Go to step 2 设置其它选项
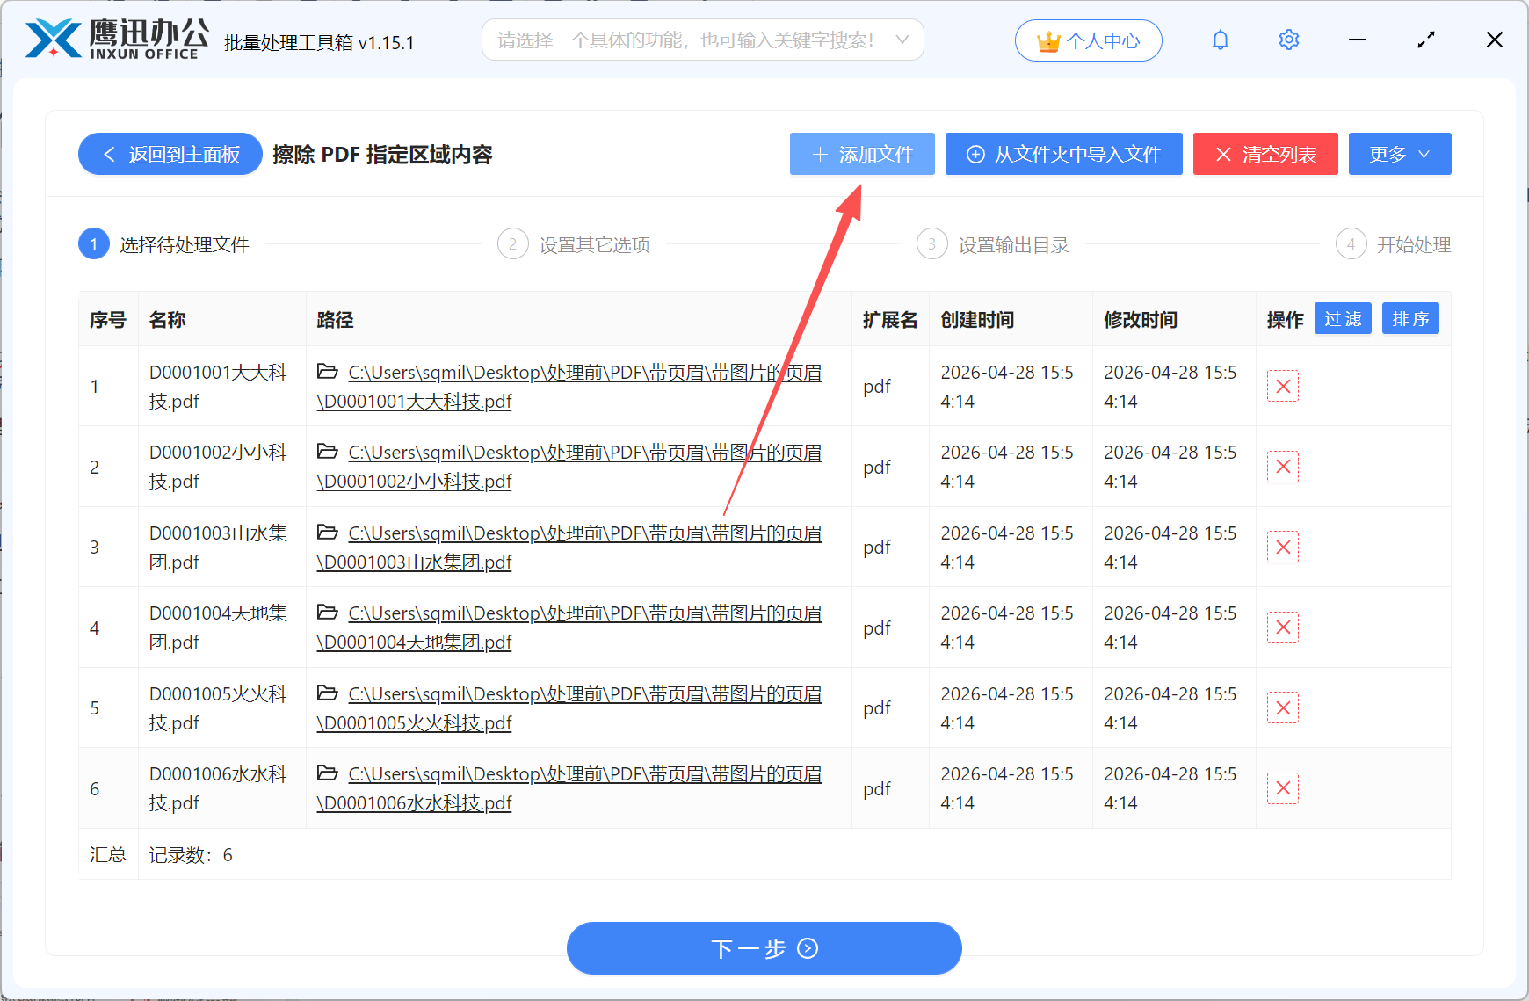Screen dimensions: 1529x1001 (574, 244)
